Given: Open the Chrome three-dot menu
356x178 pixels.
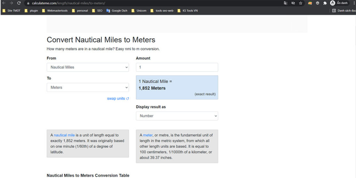Looking at the screenshot, I should pos(354,3).
